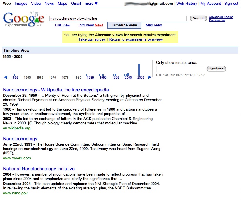Click the 'December 29, 1959' date text

pos(20,96)
